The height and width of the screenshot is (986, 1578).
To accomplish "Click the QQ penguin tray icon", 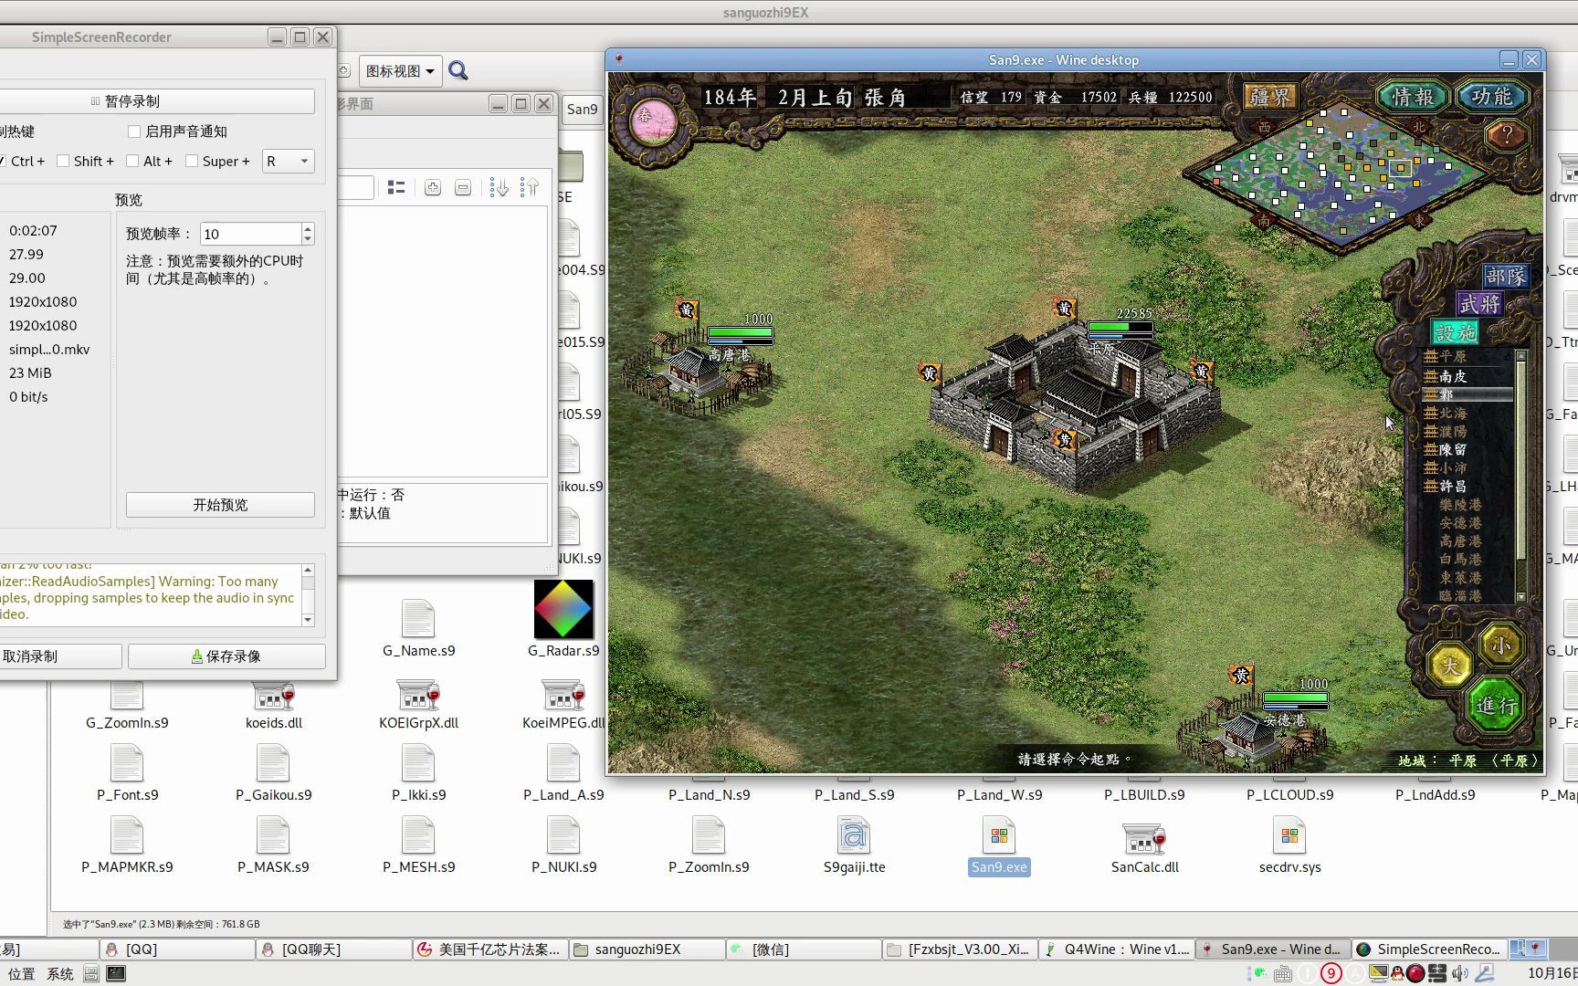I will pos(1397,974).
